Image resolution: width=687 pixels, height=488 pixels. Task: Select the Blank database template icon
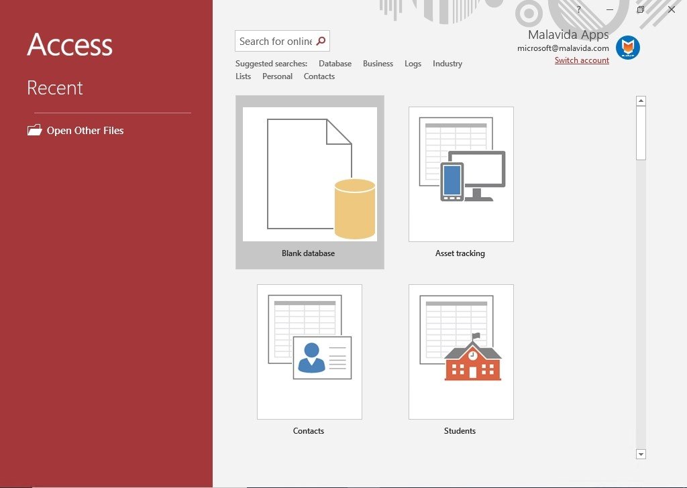point(309,174)
